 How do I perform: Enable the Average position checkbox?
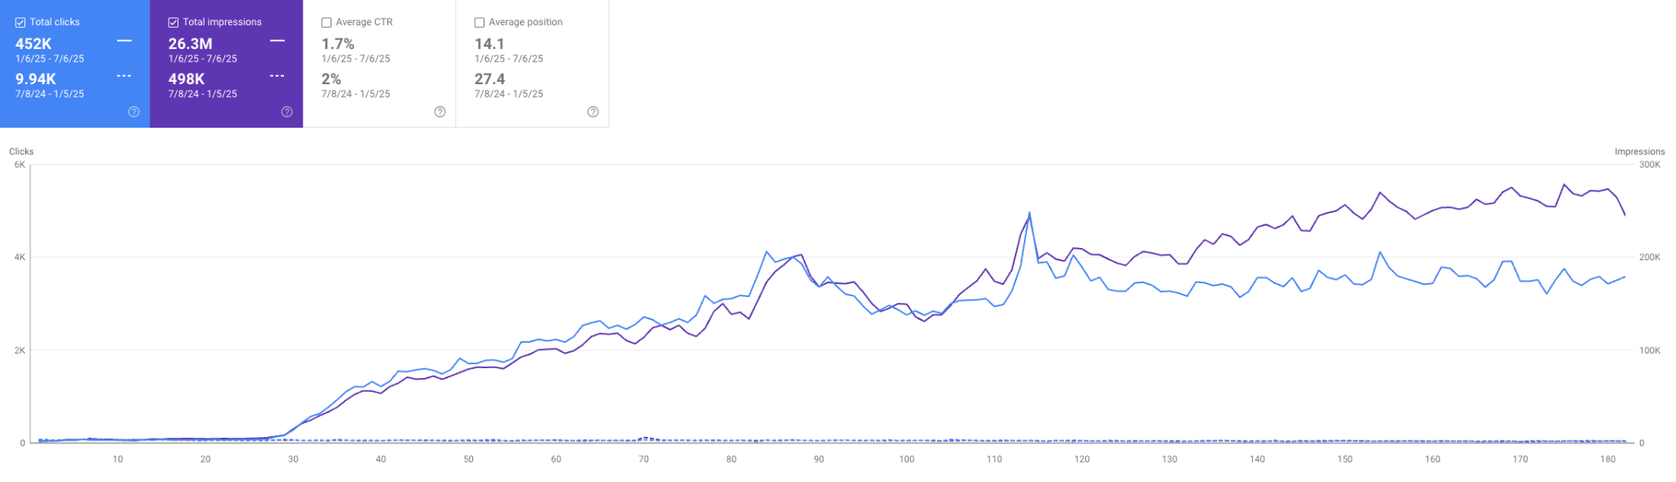coord(480,23)
